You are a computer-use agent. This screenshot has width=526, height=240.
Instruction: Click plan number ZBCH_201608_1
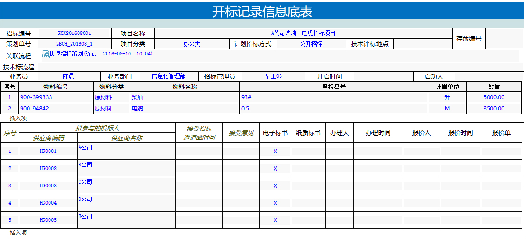point(74,44)
